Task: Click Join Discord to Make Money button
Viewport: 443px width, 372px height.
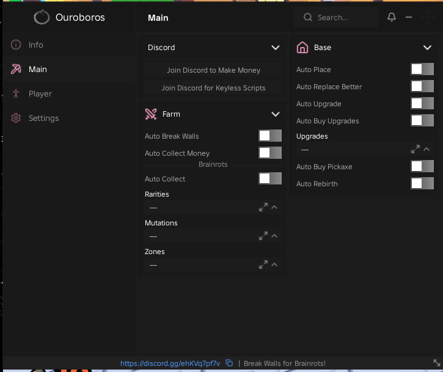Action: [x=213, y=70]
